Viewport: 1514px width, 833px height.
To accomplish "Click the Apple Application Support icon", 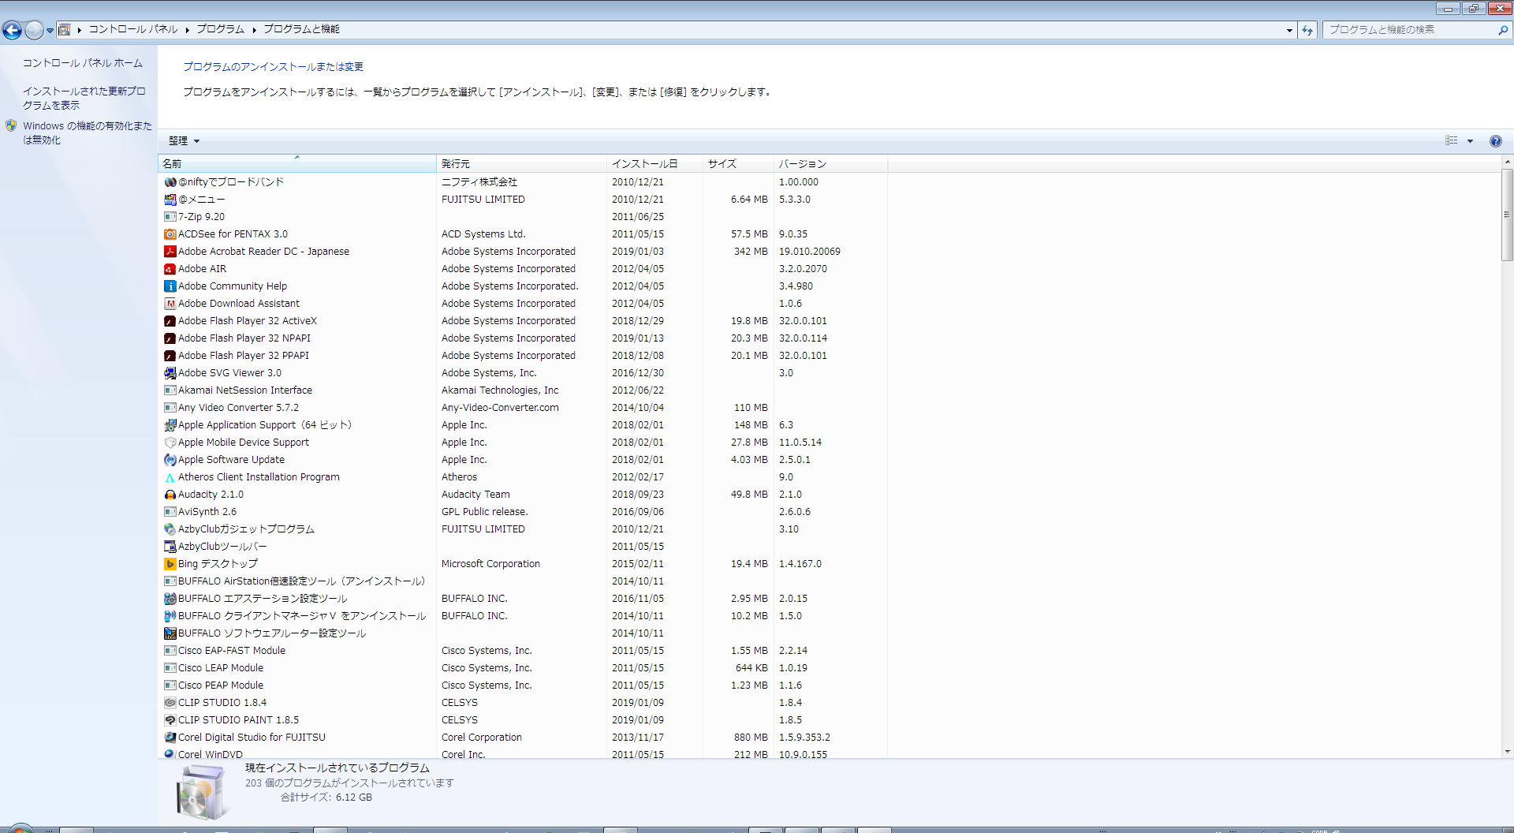I will click(170, 425).
